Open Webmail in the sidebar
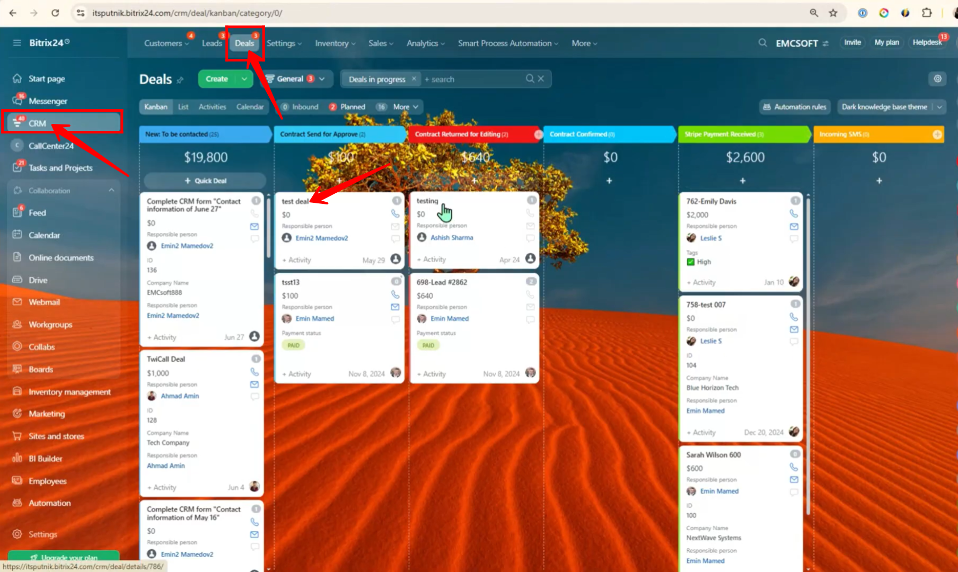This screenshot has height=572, width=958. click(x=44, y=302)
